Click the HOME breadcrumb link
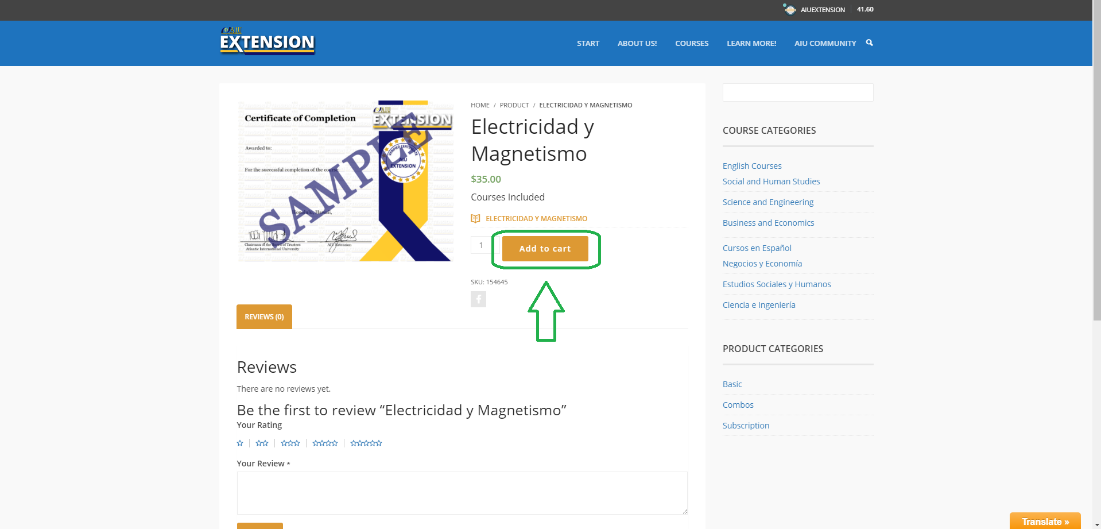 click(x=480, y=105)
